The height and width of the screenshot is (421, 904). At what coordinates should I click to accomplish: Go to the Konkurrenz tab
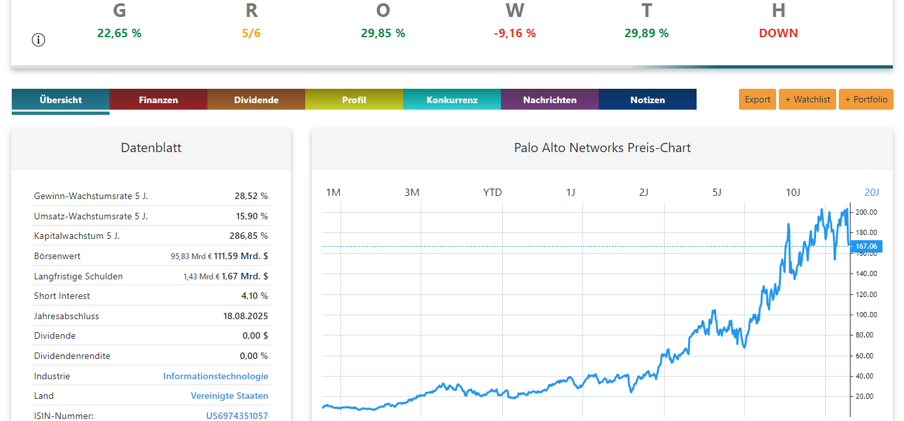coord(452,100)
